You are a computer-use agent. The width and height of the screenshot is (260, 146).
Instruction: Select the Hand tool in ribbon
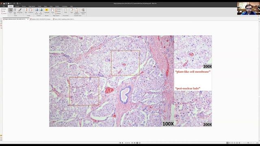click(4, 9)
